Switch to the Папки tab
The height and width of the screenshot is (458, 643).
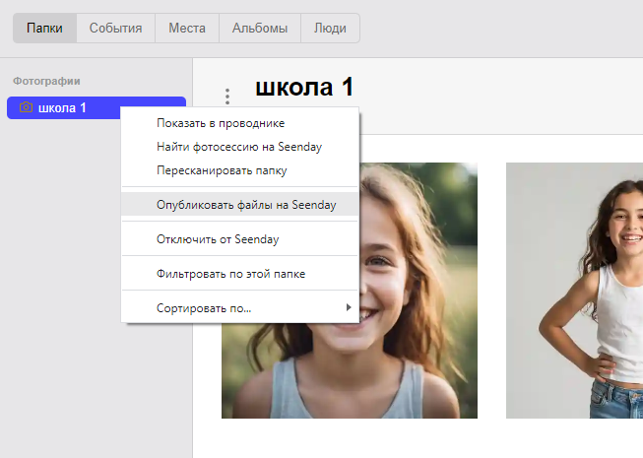(x=44, y=29)
